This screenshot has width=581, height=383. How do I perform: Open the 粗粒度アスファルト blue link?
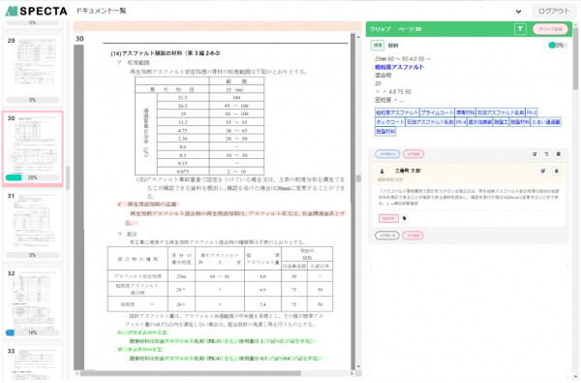coord(399,67)
